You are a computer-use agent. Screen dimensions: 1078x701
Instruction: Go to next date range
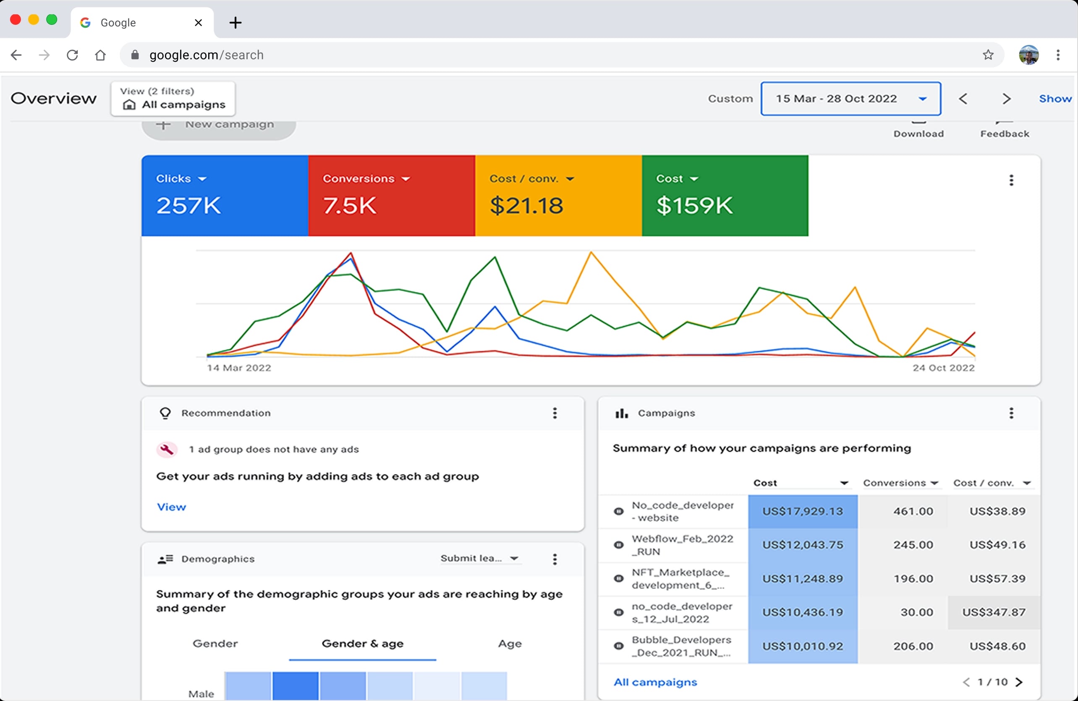click(1007, 99)
